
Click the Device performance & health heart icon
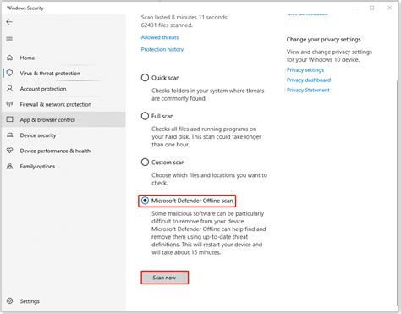[9, 151]
